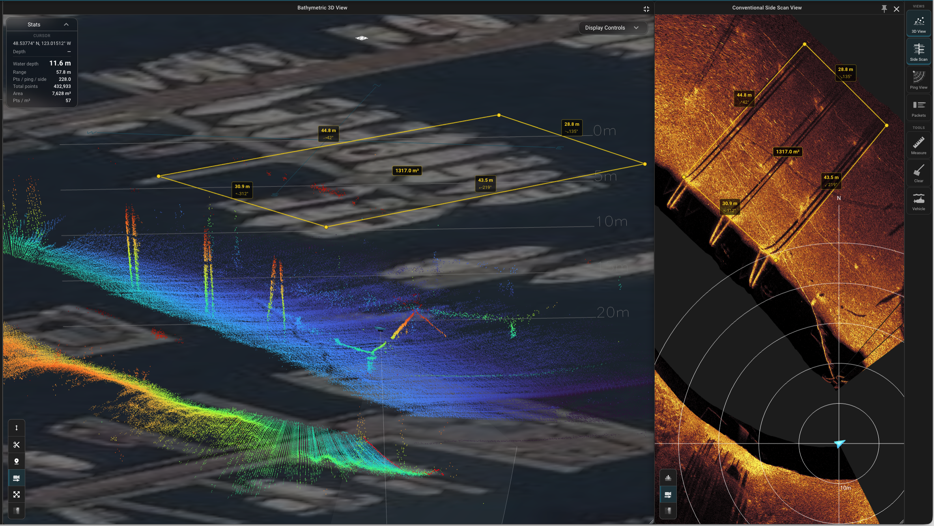This screenshot has height=526, width=934.
Task: Click the 44.8 m measurement label in 3D view
Action: (x=329, y=134)
